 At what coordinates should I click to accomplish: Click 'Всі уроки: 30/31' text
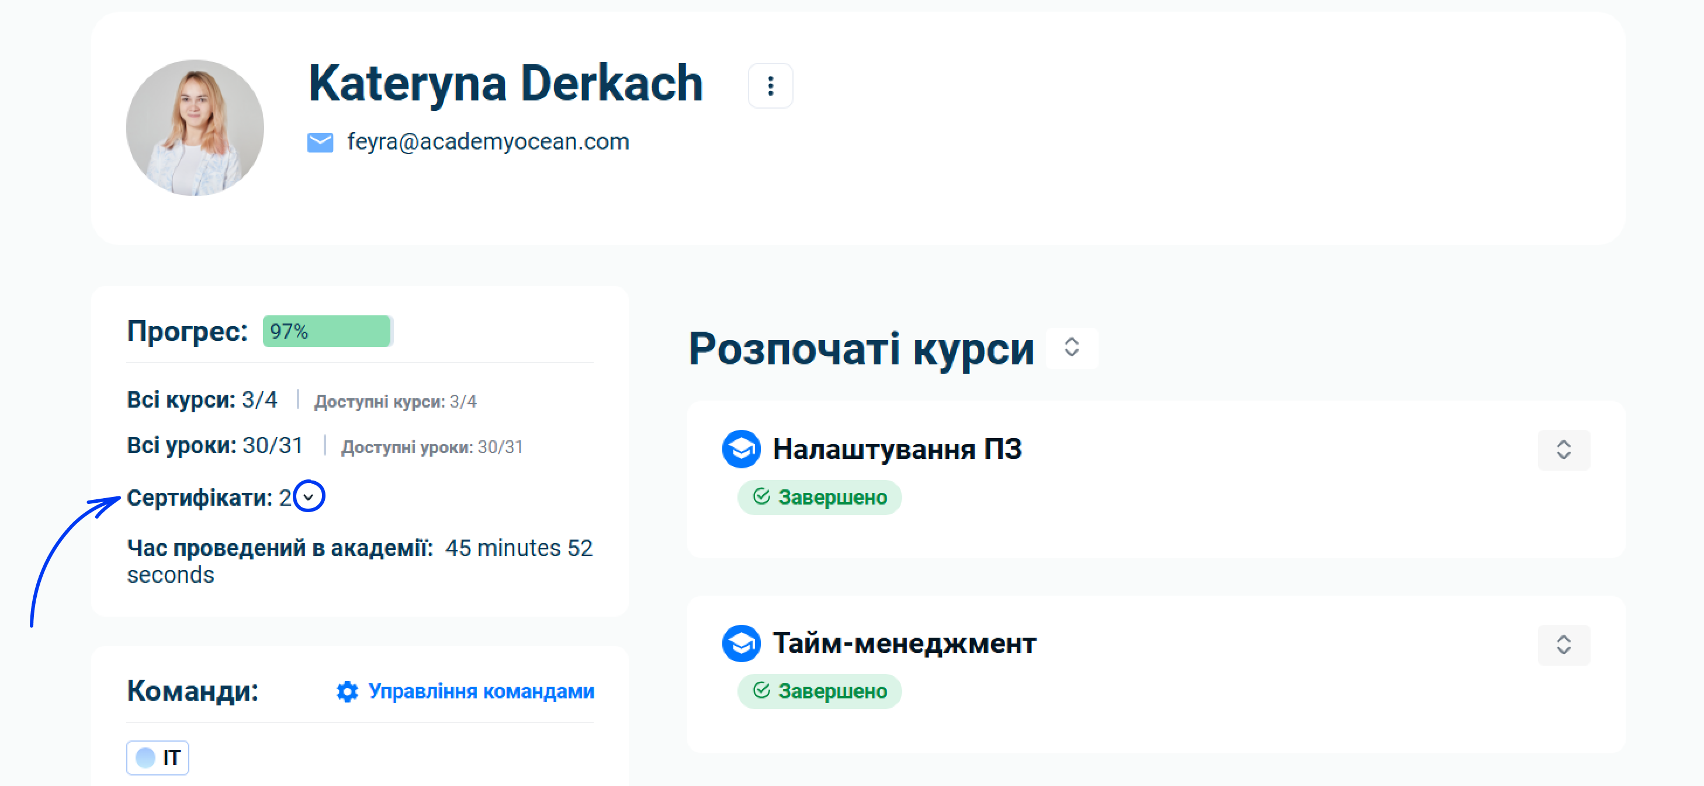pos(215,446)
